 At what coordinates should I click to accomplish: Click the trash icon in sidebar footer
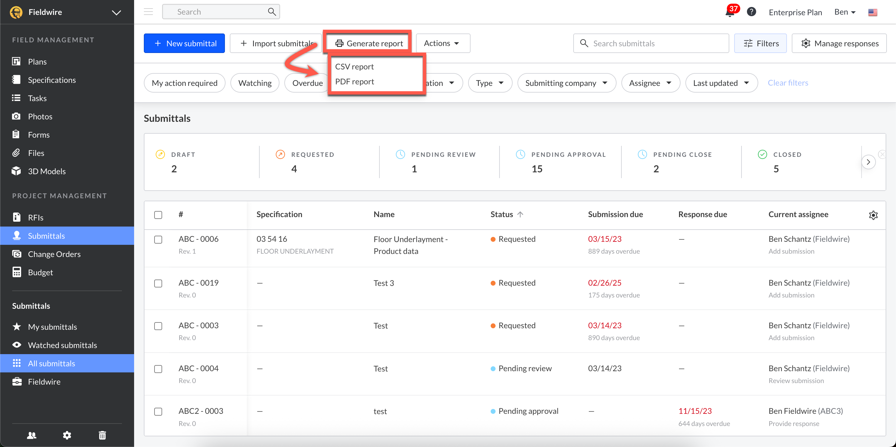(102, 435)
